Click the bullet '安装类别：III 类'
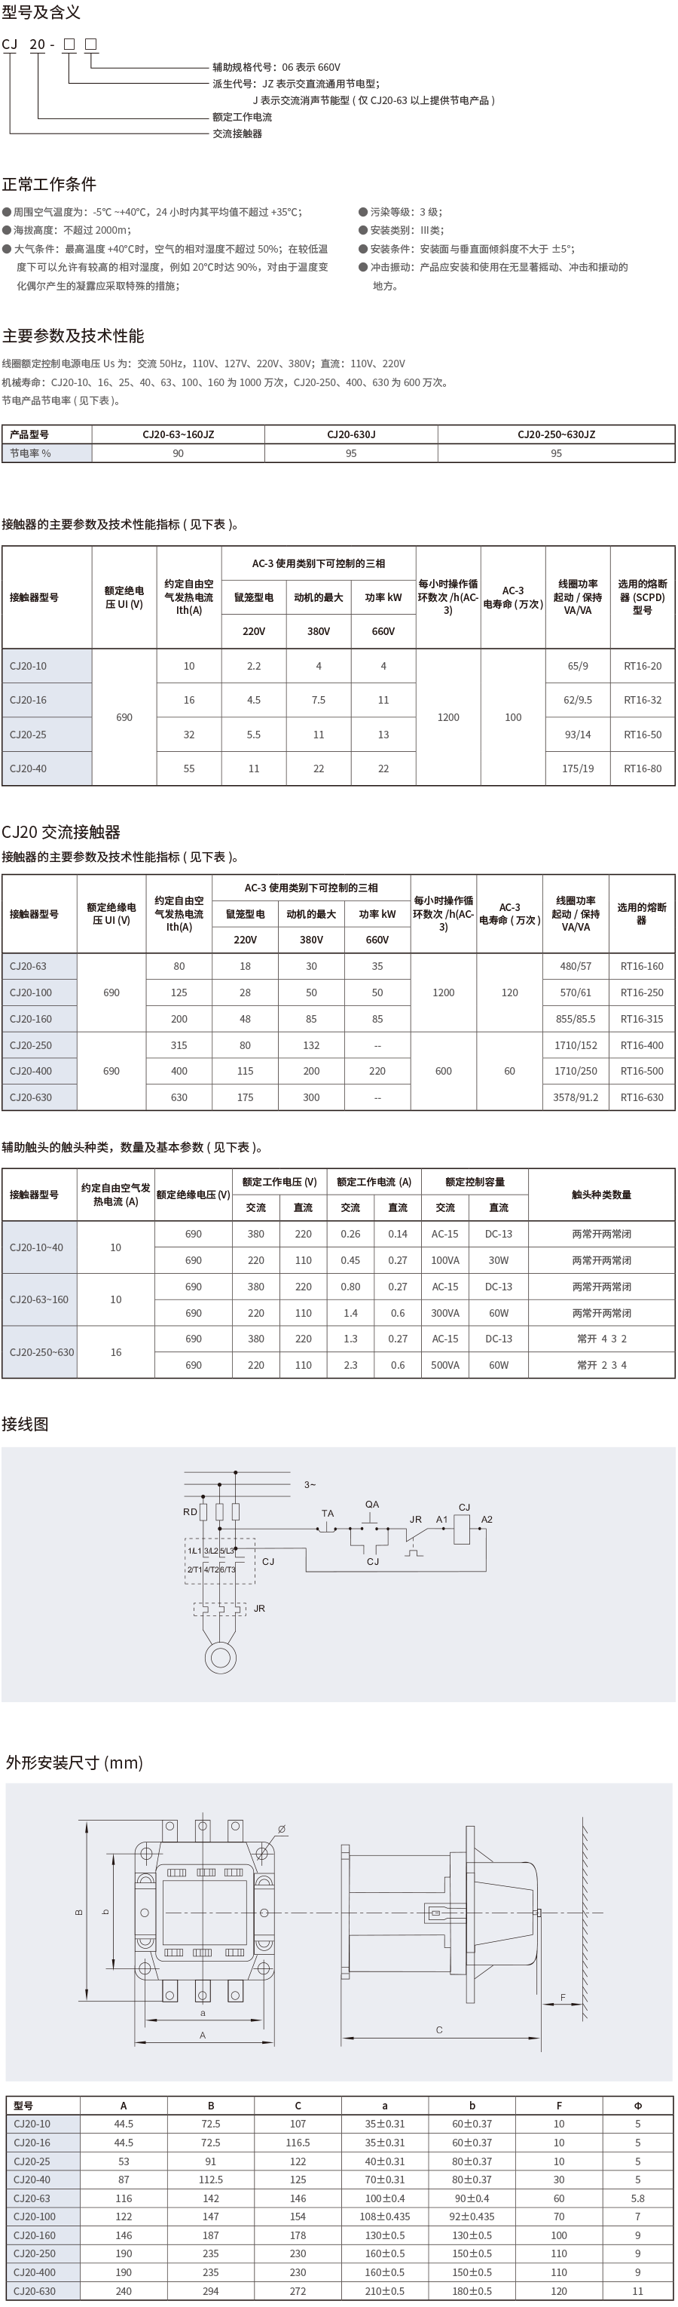 tap(400, 230)
